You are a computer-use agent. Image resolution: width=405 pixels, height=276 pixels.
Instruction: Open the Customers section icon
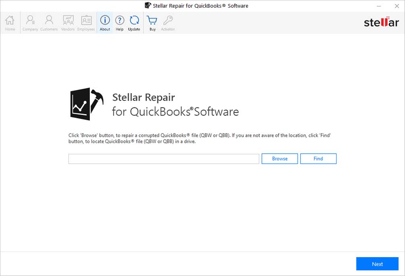pyautogui.click(x=49, y=22)
